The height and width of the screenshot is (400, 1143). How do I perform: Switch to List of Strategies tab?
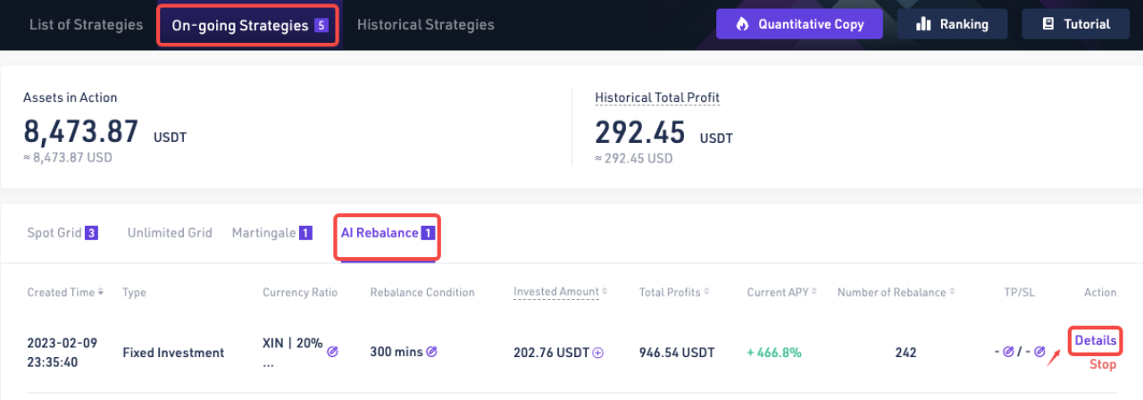click(x=86, y=24)
